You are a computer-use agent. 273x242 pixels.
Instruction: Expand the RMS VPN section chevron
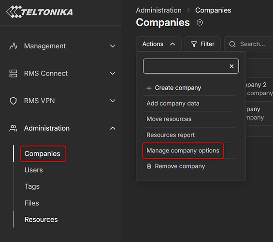pos(113,101)
